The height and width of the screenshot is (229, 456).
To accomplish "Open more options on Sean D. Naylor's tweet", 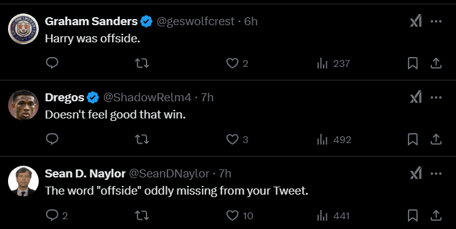I will tap(436, 174).
